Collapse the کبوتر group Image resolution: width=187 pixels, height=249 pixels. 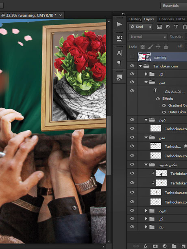(146, 120)
